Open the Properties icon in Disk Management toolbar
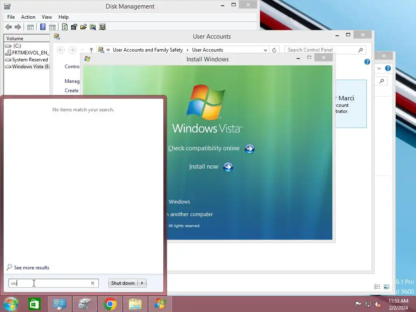The height and width of the screenshot is (312, 416). [74, 27]
